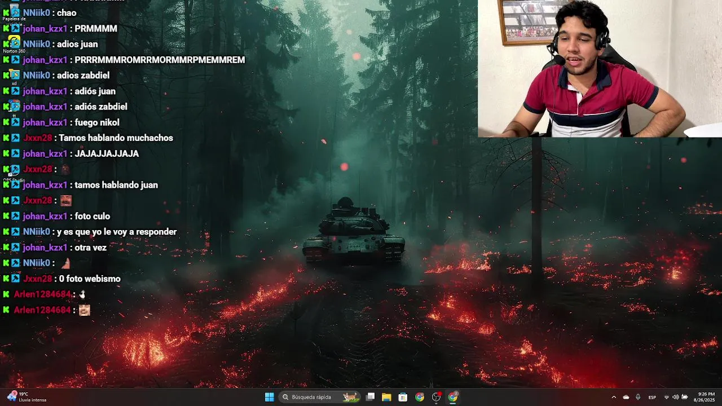Click the message 'foto culo'
This screenshot has height=406, width=722.
[92, 217]
